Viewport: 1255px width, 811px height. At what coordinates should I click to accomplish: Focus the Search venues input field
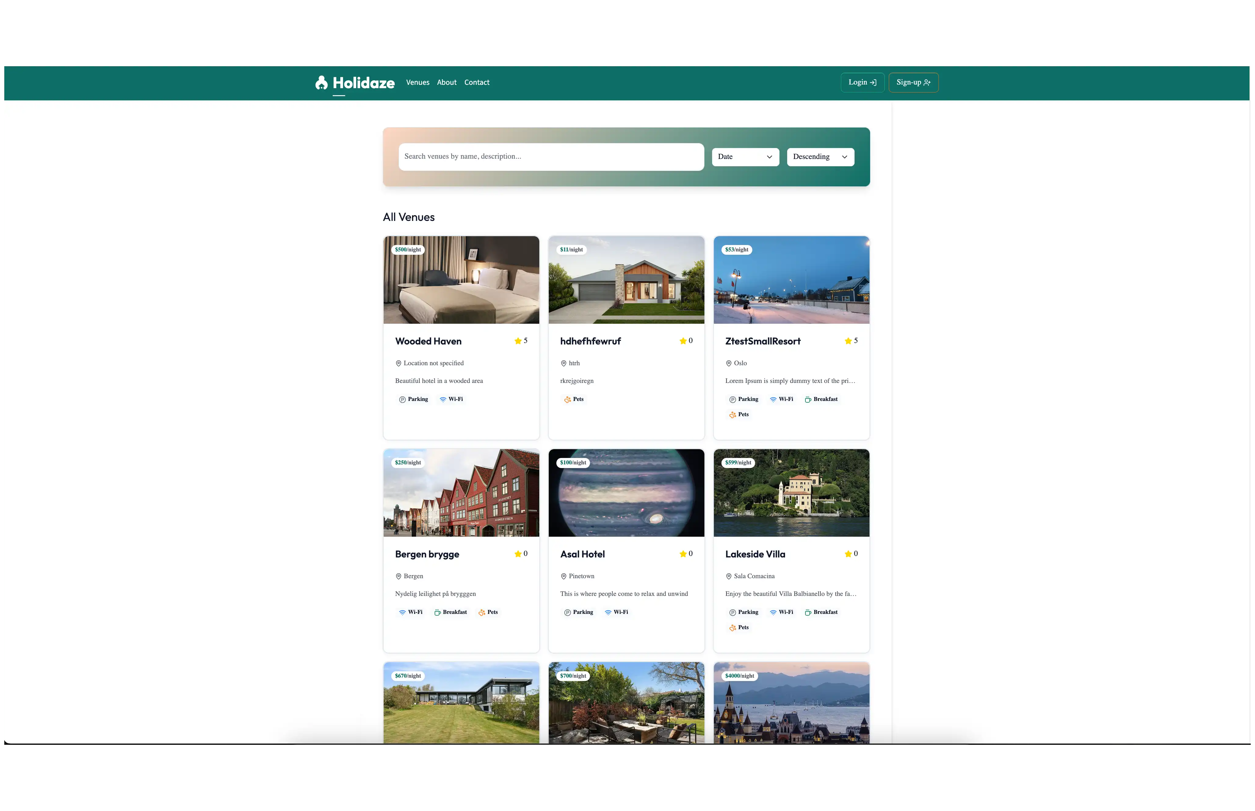point(551,157)
